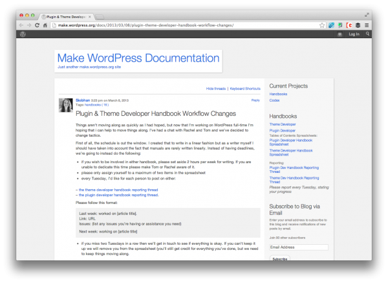This screenshot has width=388, height=283.
Task: Click 'Just another make.wordpress.org site' tagline
Action: point(89,67)
